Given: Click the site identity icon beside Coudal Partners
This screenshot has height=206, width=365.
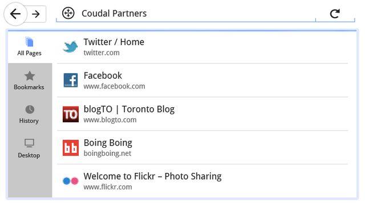Looking at the screenshot, I should coord(68,13).
